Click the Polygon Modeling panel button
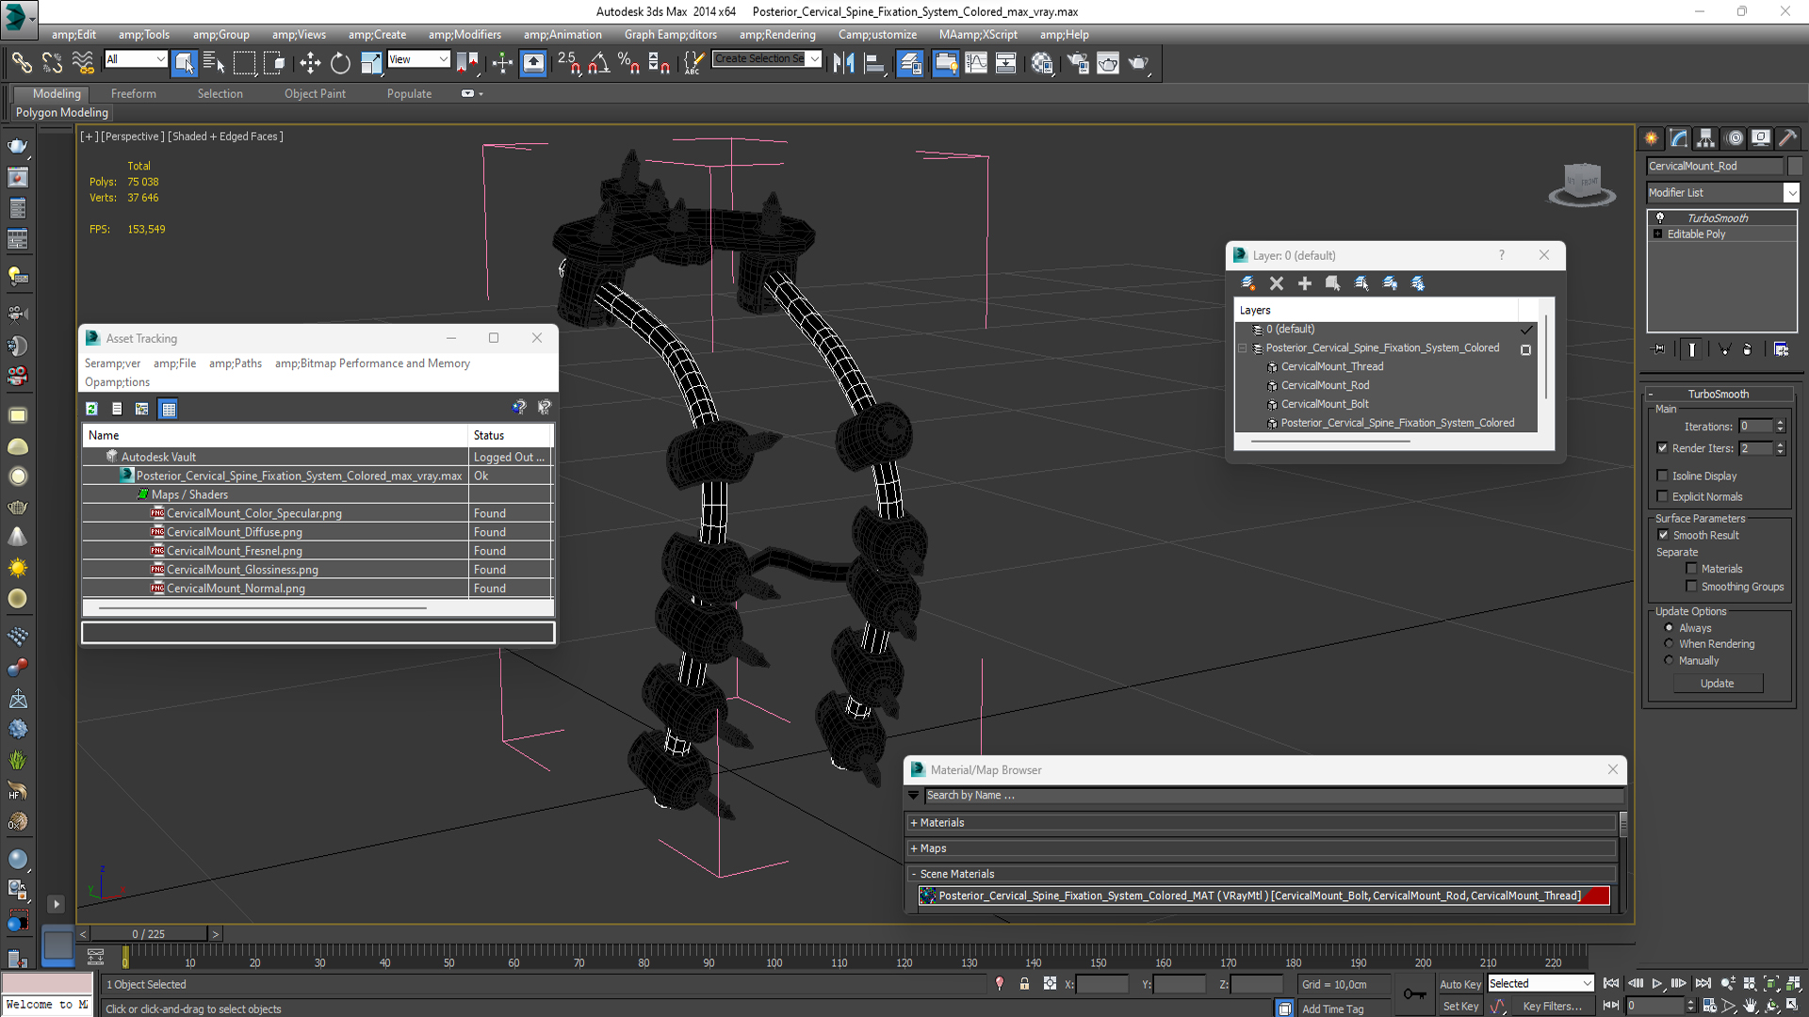The image size is (1809, 1017). tap(62, 112)
